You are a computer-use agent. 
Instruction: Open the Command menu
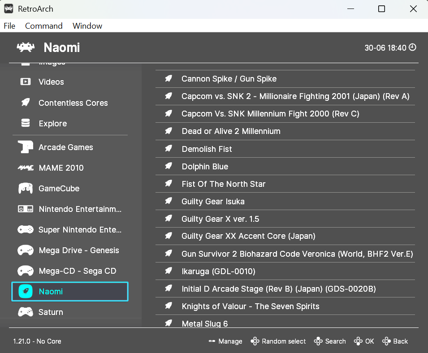(43, 26)
